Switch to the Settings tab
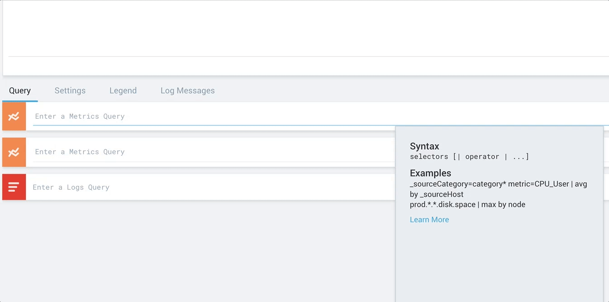The height and width of the screenshot is (302, 609). tap(70, 90)
